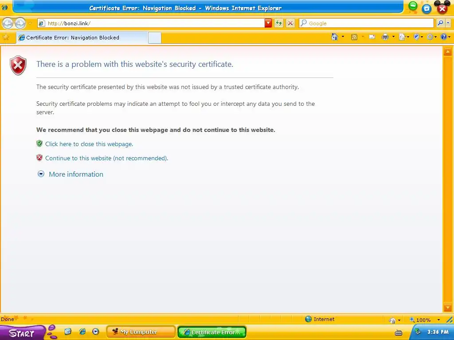
Task: Expand the More information arrow
Action: point(41,174)
